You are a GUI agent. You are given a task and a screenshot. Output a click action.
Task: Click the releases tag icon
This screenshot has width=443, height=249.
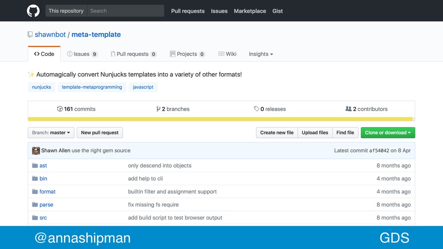click(x=256, y=109)
